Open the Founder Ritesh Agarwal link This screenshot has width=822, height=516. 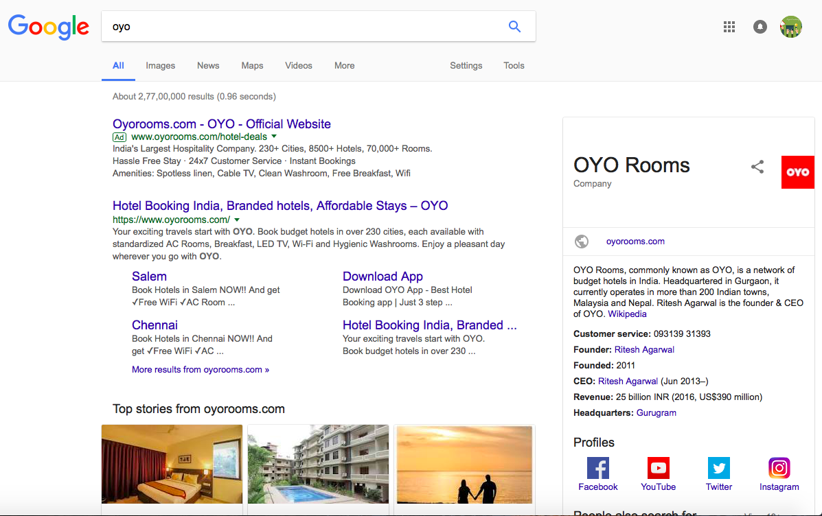point(644,350)
